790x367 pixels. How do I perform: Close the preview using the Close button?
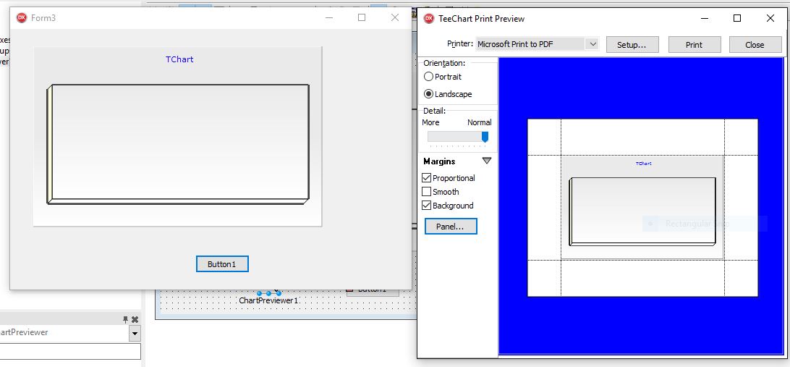click(x=755, y=44)
